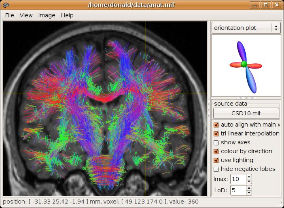The image size is (284, 208).
Task: Open the View menu
Action: [26, 15]
